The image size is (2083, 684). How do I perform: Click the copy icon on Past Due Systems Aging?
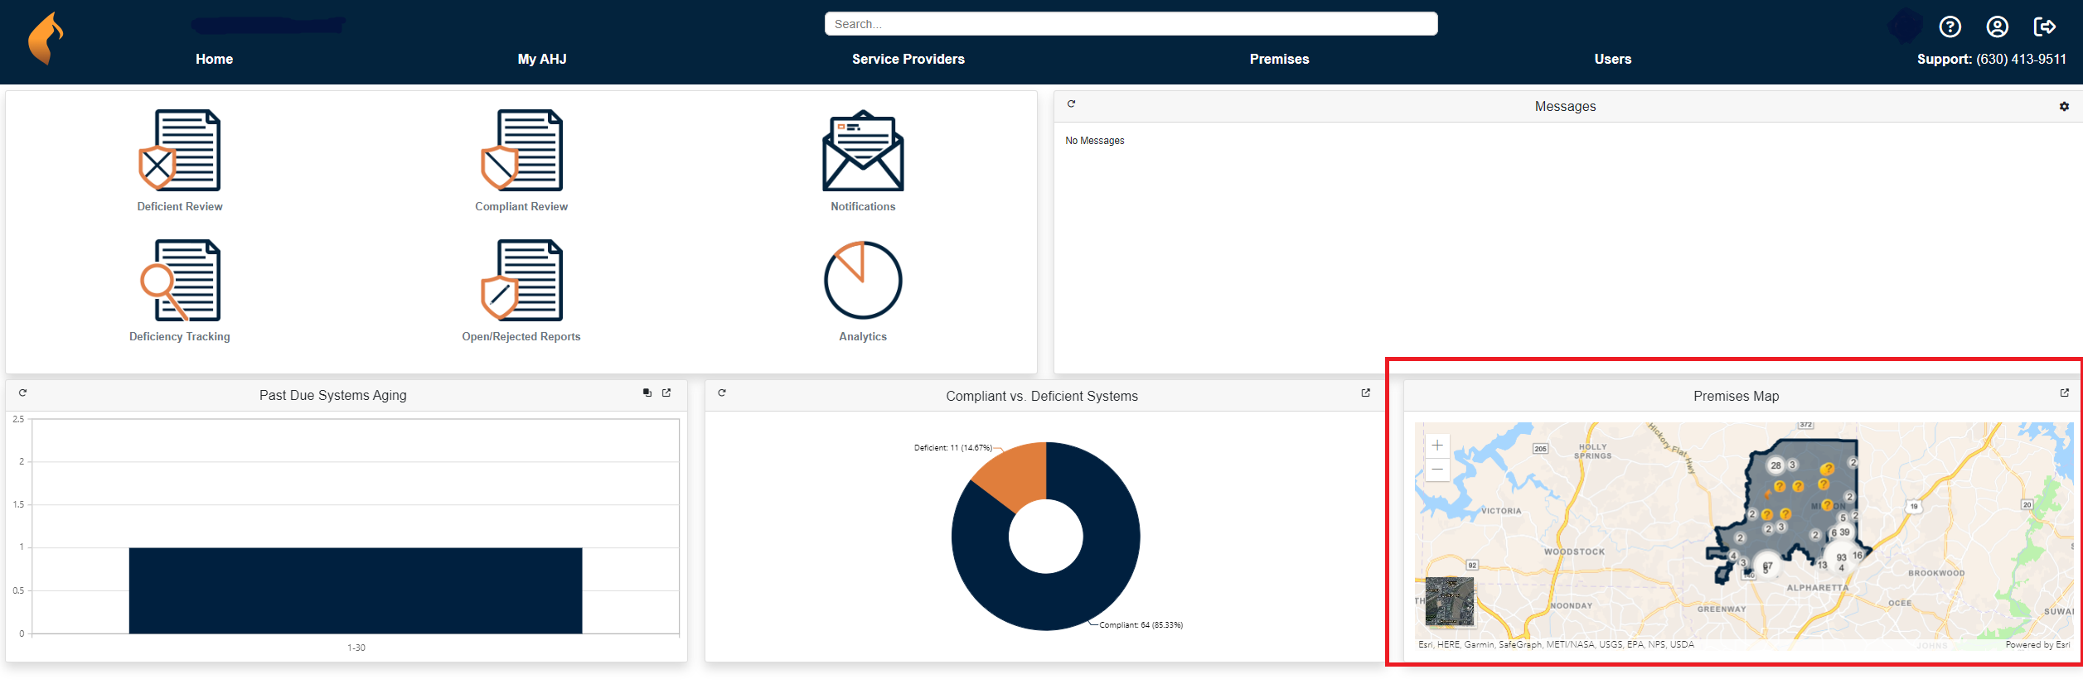647,393
